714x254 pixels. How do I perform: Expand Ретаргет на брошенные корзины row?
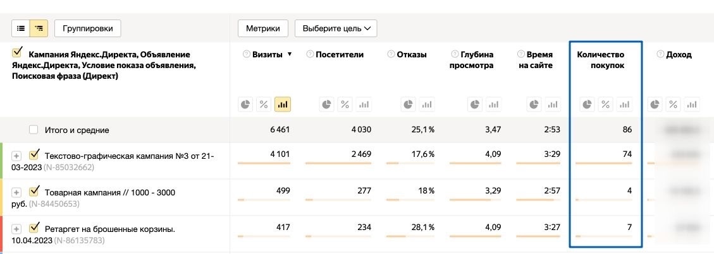17,229
